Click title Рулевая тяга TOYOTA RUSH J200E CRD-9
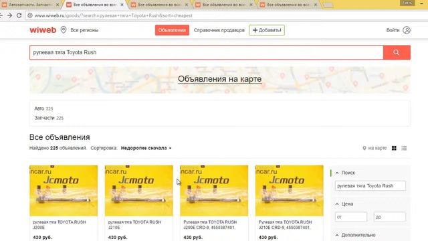The height and width of the screenshot is (241, 428). (x=210, y=225)
